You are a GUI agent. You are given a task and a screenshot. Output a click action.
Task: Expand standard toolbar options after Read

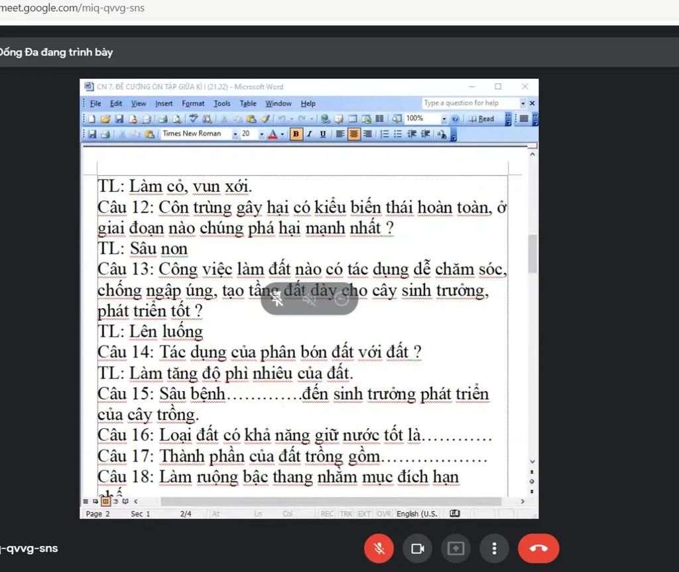[509, 119]
